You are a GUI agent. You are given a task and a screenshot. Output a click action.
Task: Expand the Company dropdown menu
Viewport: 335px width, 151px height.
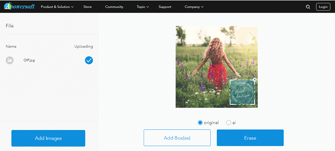(x=194, y=7)
